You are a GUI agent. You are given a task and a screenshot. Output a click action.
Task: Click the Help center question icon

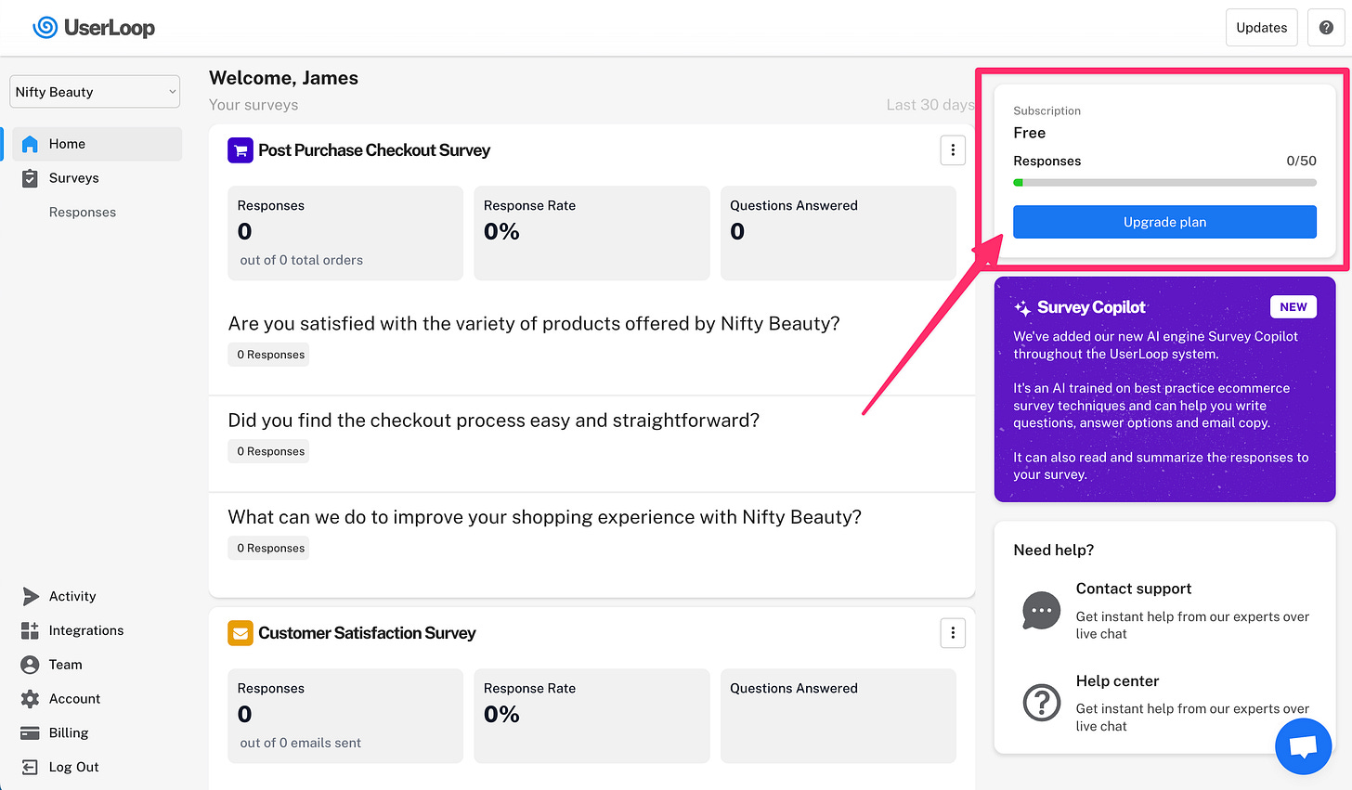1042,703
